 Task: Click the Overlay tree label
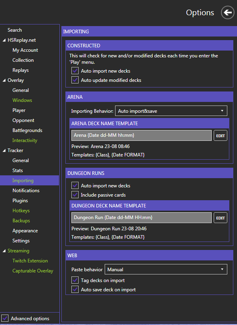click(16, 80)
